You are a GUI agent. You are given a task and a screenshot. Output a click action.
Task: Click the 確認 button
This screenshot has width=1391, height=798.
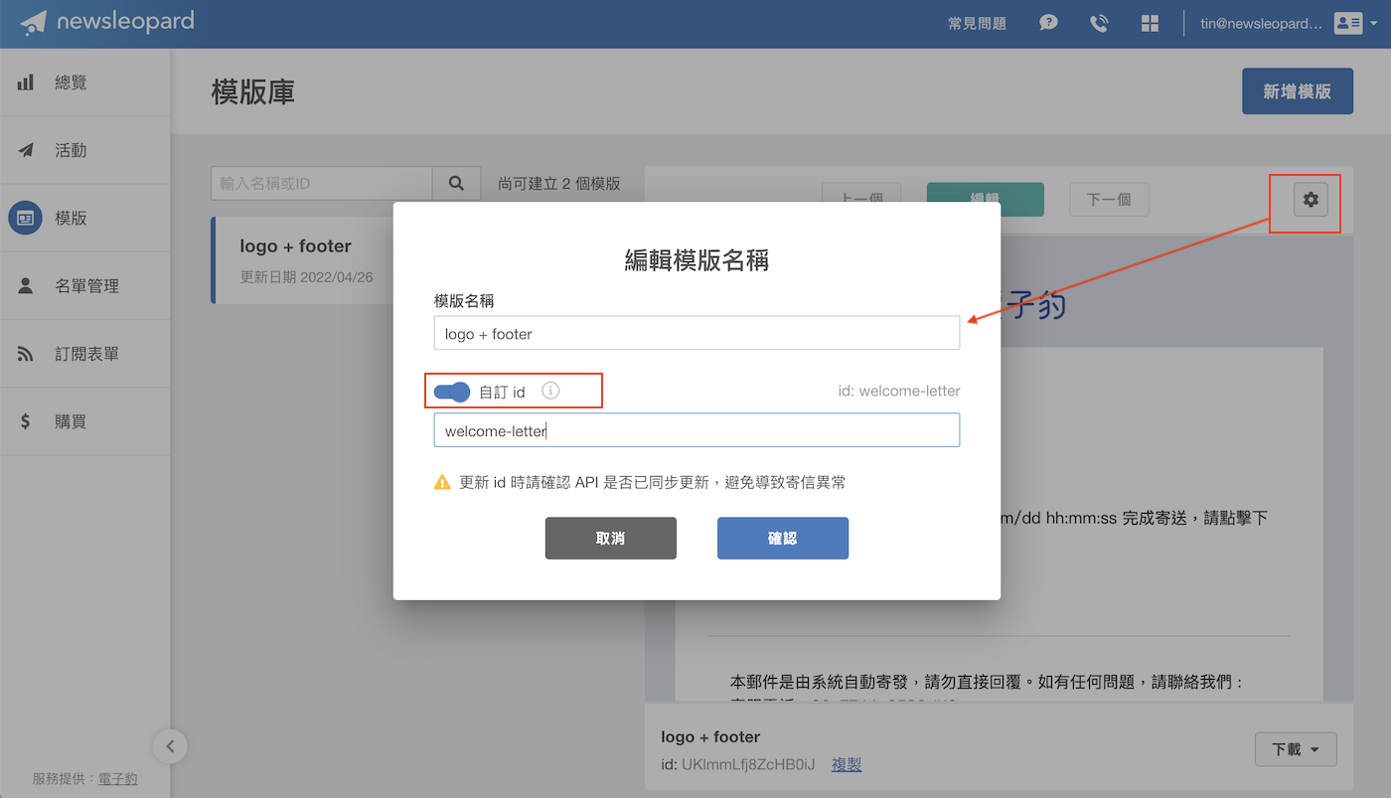click(783, 538)
